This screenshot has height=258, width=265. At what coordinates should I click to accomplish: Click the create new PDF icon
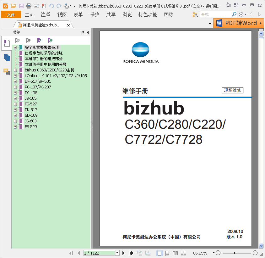pos(44,6)
